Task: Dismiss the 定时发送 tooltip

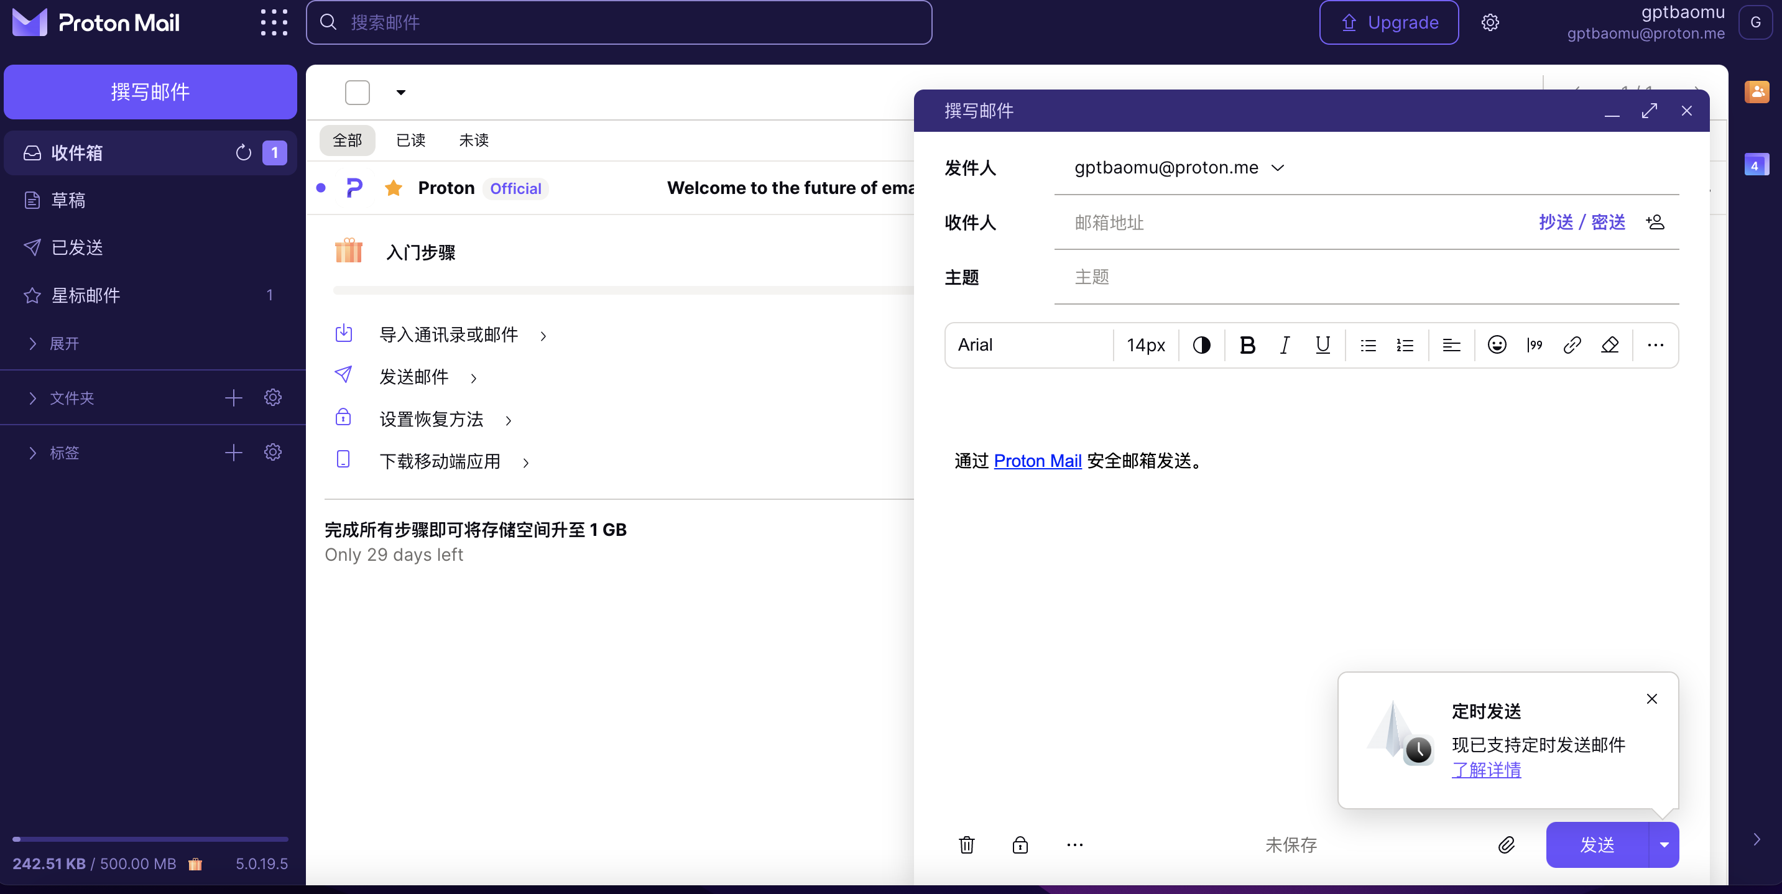Action: [1652, 699]
